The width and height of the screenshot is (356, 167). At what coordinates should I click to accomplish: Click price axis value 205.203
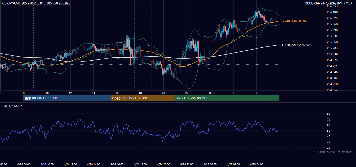[332, 48]
